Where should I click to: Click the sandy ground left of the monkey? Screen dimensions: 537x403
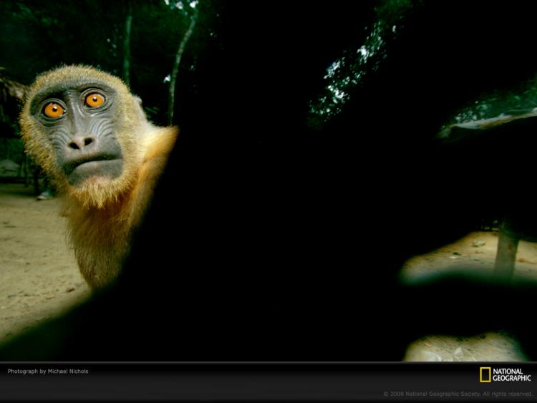[x=31, y=257]
